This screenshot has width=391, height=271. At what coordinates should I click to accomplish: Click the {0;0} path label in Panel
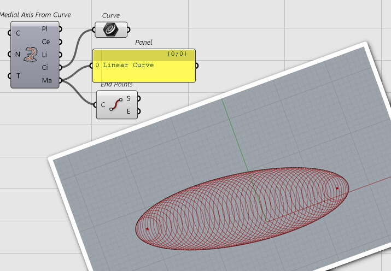point(177,54)
